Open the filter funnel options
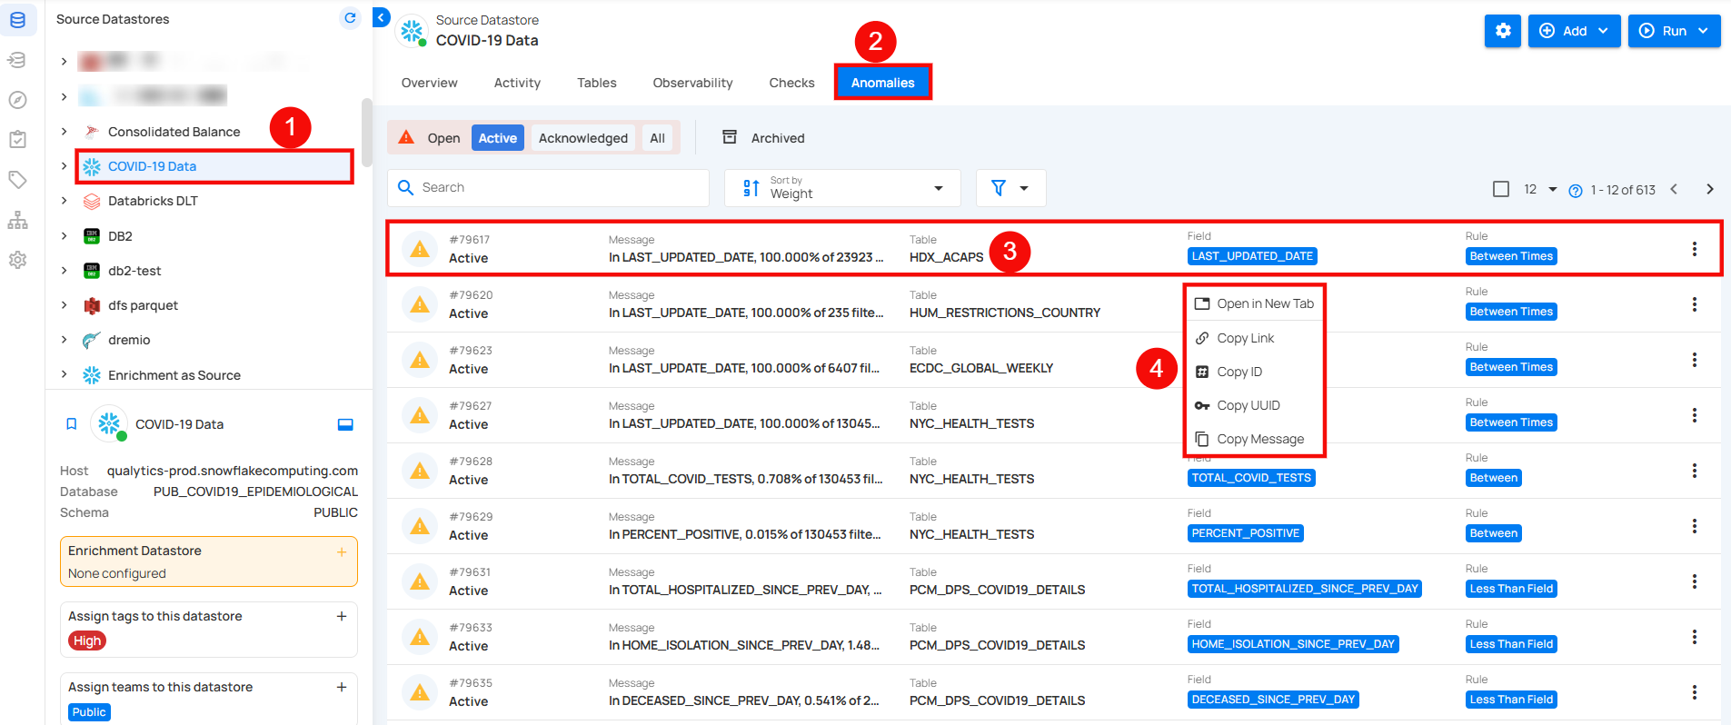Viewport: 1731px width, 725px height. [1010, 188]
